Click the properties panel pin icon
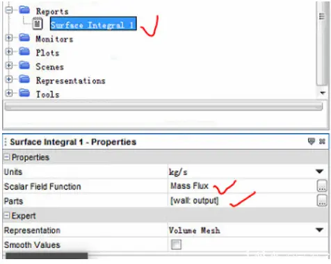The image size is (331, 264). pyautogui.click(x=312, y=141)
